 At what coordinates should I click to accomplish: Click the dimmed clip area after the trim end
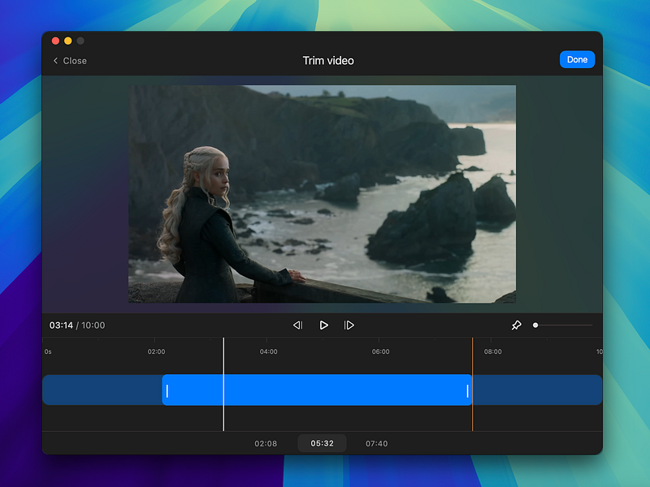[536, 390]
